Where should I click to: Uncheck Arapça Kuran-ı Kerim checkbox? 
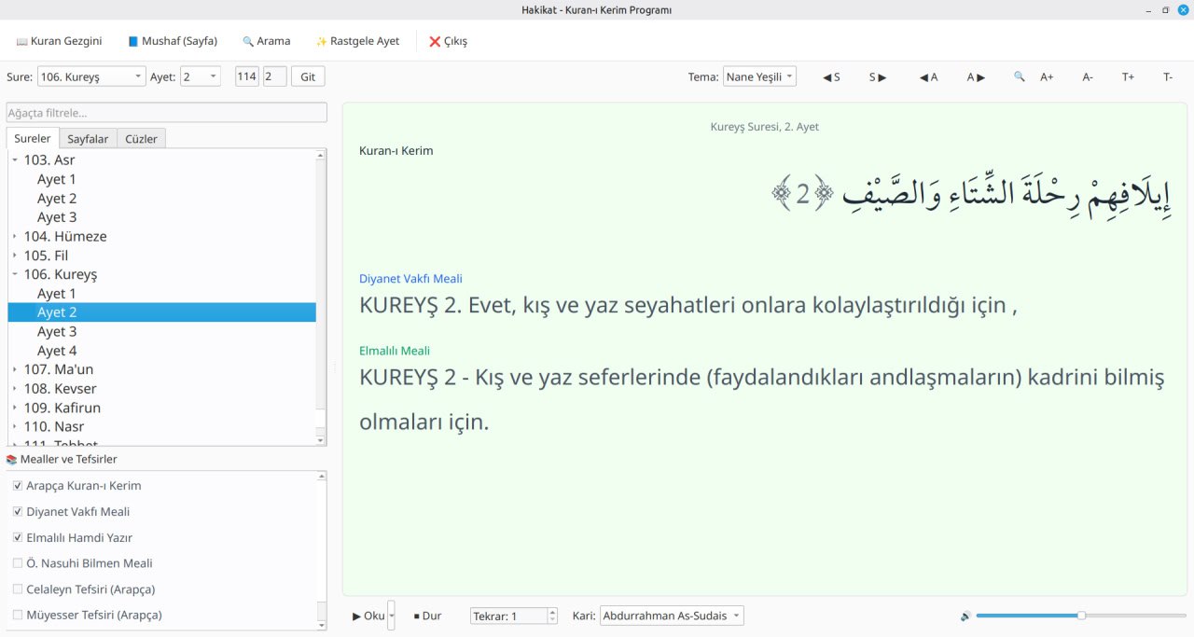18,486
